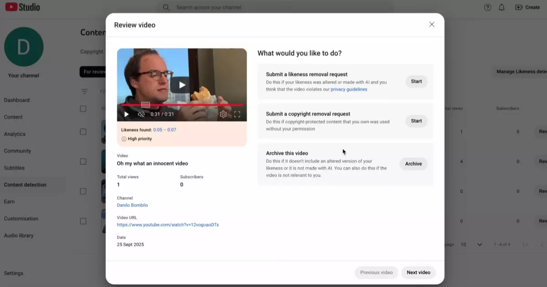
Task: Open YouTube Studio notifications bell
Action: click(x=501, y=7)
